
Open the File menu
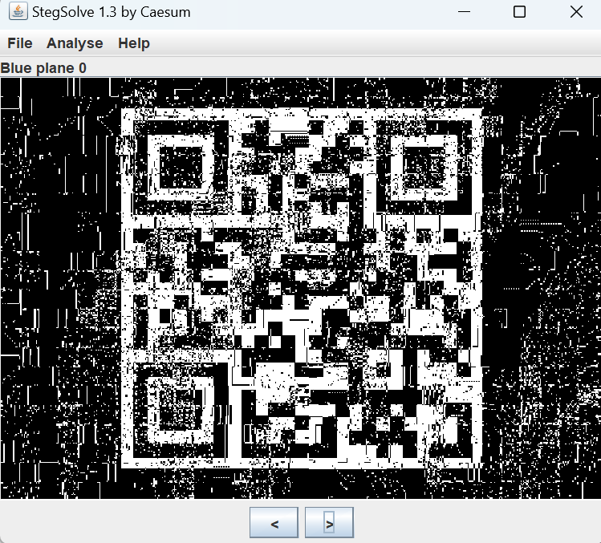point(20,43)
